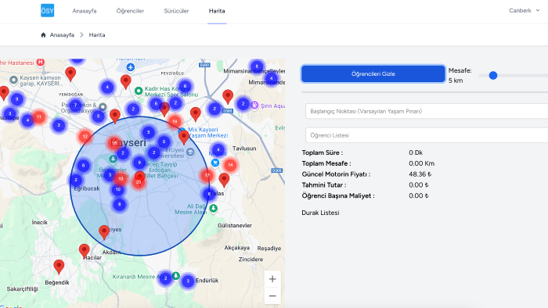This screenshot has height=308, width=548.
Task: Click the Kayseri kamyon garajı marker icon
Action: coord(13,81)
